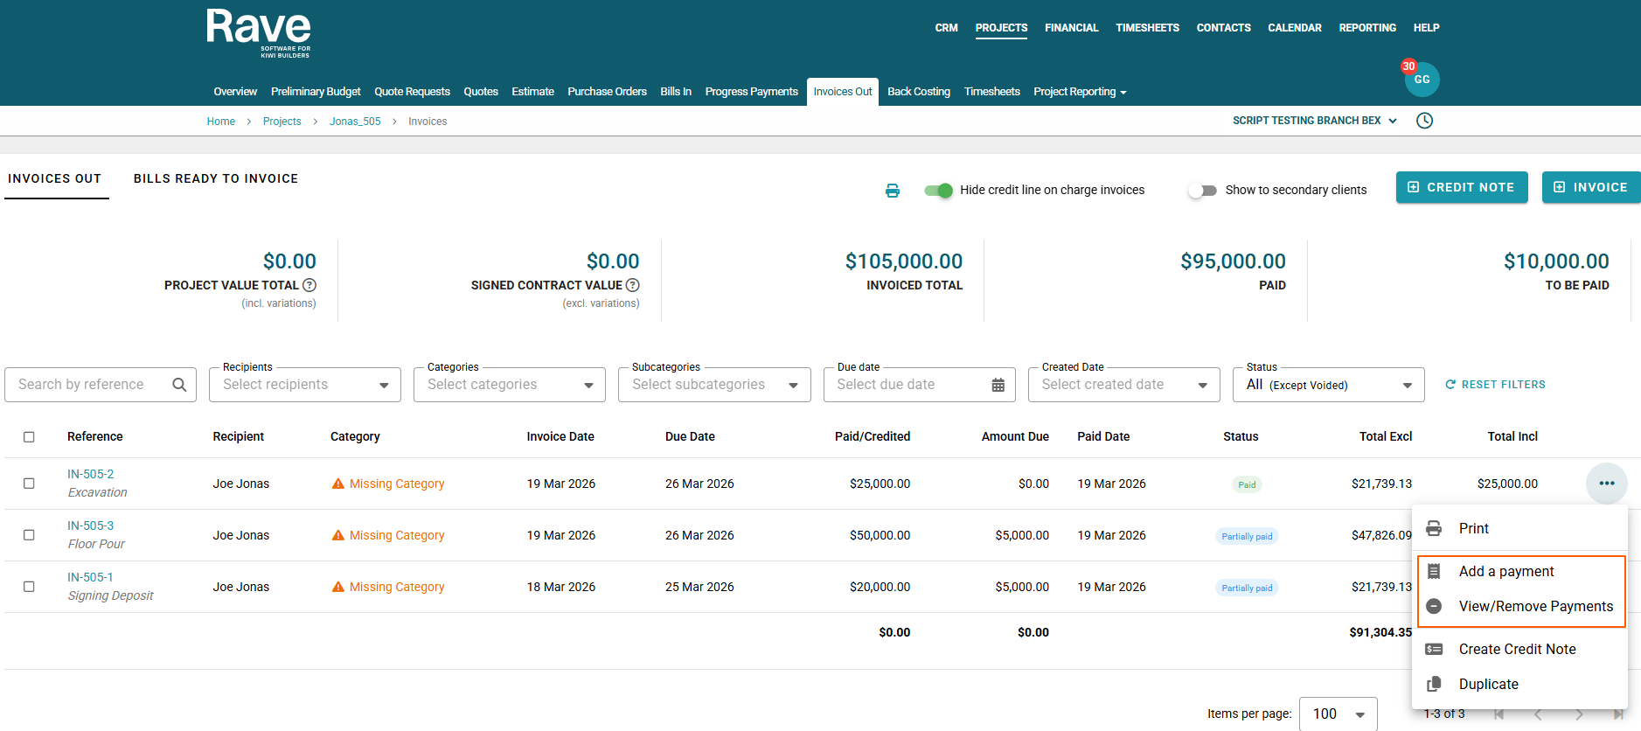Switch to Bills Ready To Invoice tab
Screen dimensions: 1641x731
click(215, 178)
